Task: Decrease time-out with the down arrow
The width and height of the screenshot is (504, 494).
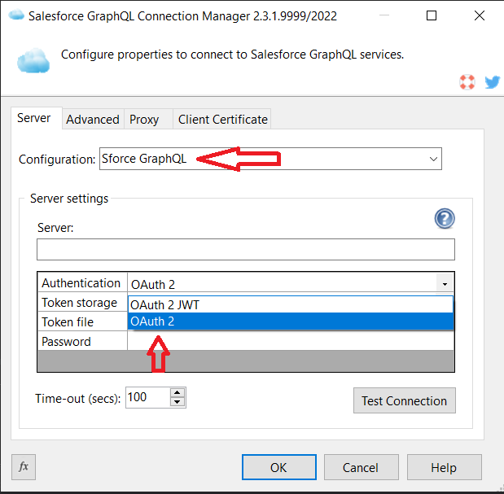Action: [x=177, y=402]
